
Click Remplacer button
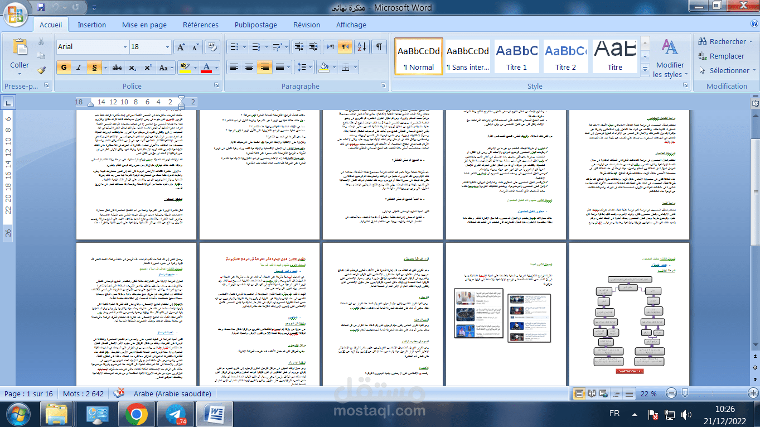click(x=722, y=56)
